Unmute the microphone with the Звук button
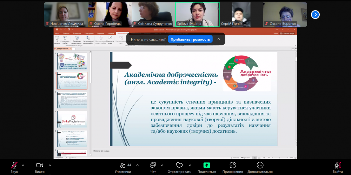351x175 pixels. coord(14,165)
